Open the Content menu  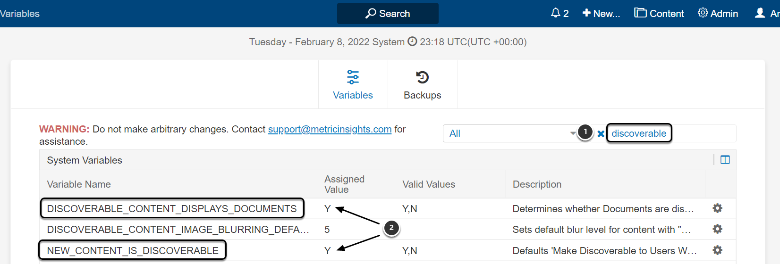click(x=659, y=13)
